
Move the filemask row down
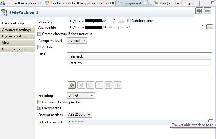pyautogui.click(x=99, y=85)
